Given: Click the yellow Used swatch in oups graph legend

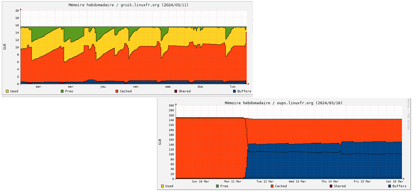Looking at the screenshot, I should [162, 186].
